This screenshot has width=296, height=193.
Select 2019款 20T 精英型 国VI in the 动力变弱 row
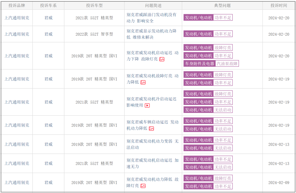pos(94,144)
